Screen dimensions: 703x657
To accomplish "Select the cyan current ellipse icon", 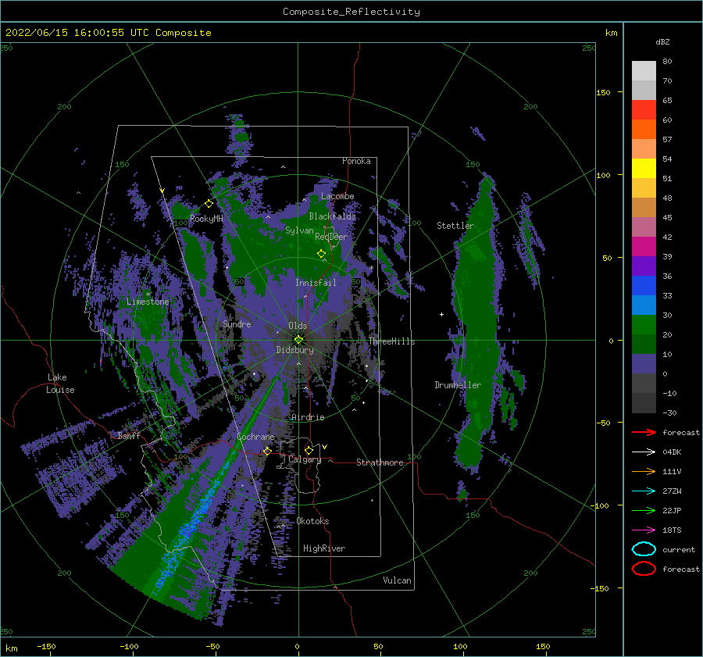I will (x=644, y=549).
